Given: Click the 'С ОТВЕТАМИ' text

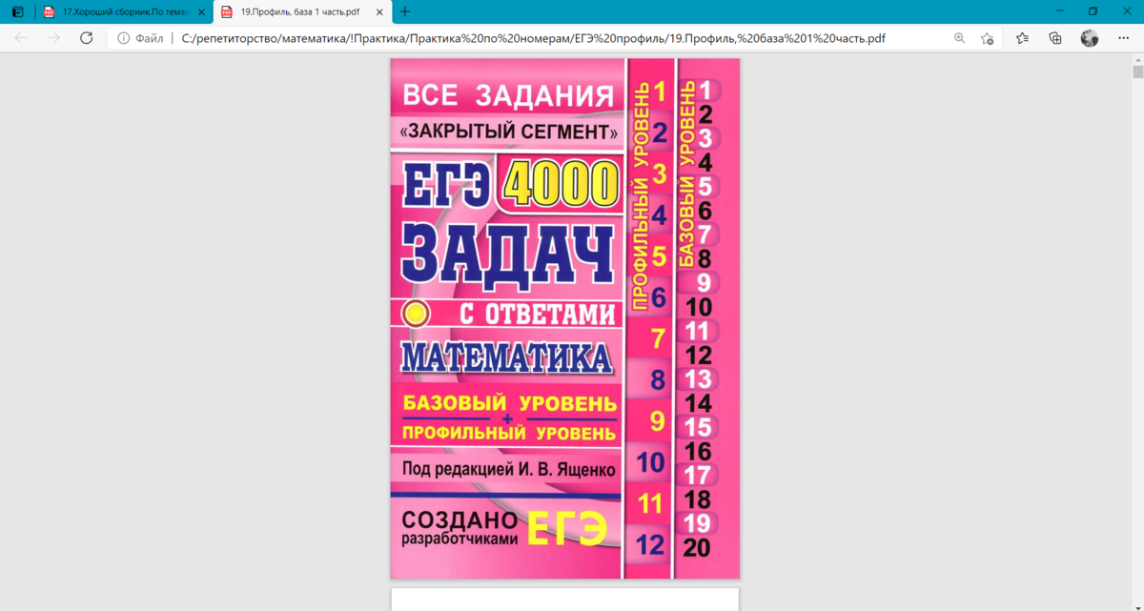Looking at the screenshot, I should 538,314.
